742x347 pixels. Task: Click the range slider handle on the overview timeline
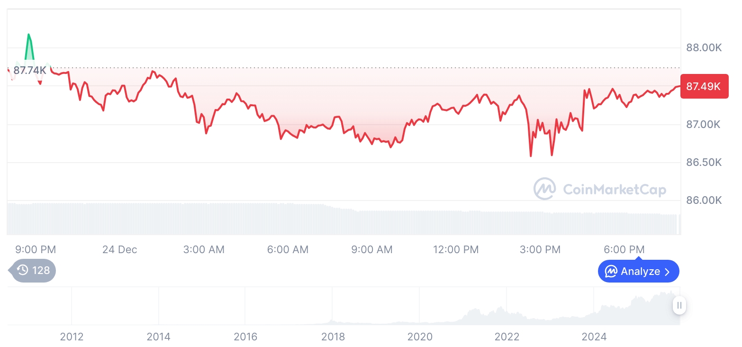(x=679, y=305)
